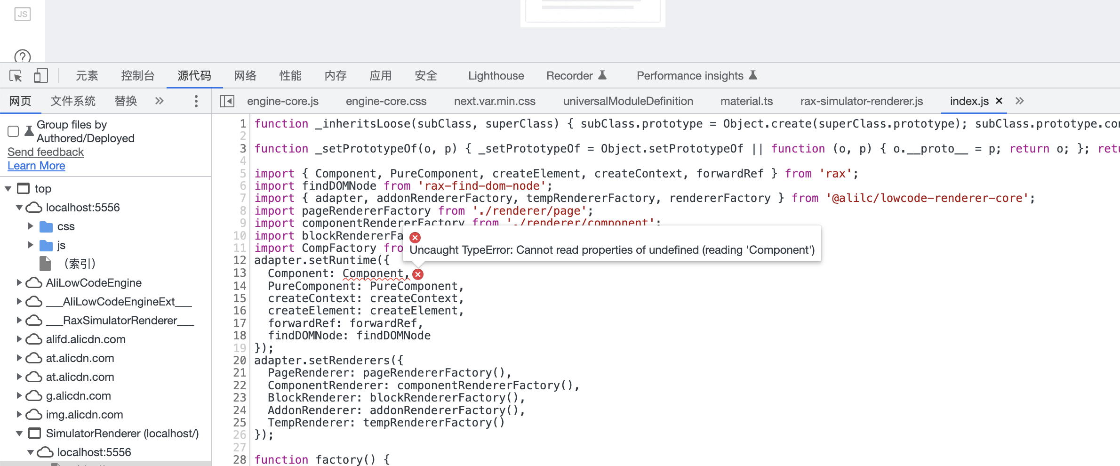Show more navigator tabs via chevron
Viewport: 1120px width, 466px height.
click(x=159, y=101)
